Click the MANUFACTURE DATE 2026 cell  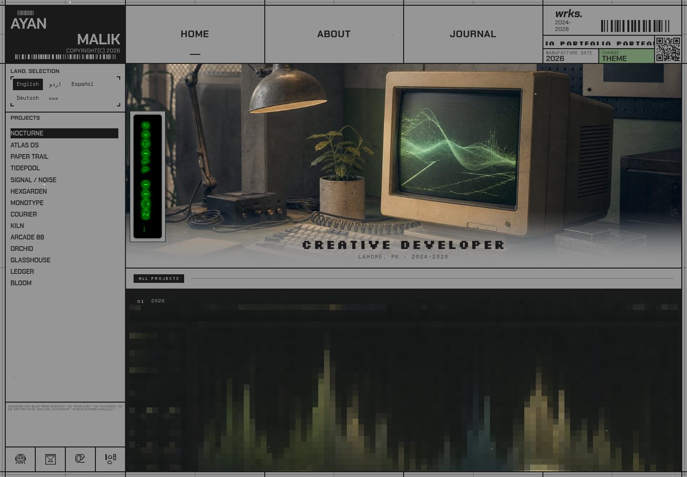click(x=571, y=56)
